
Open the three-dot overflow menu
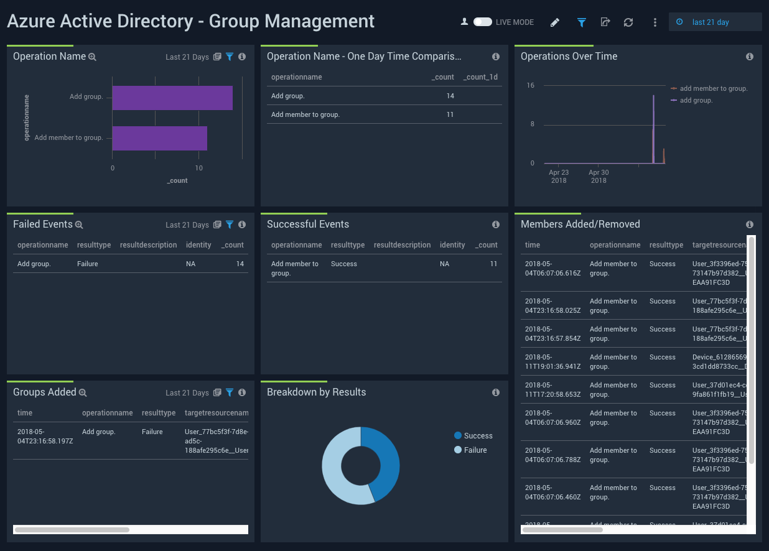tap(655, 22)
